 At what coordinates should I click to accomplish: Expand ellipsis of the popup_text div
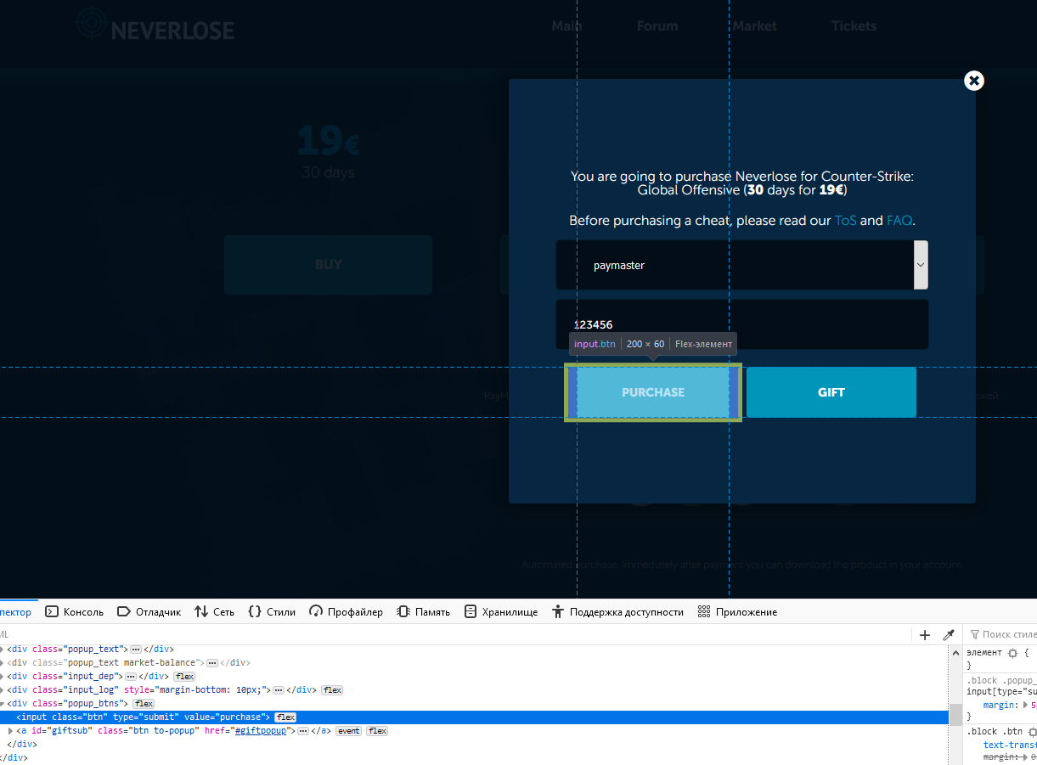click(136, 650)
